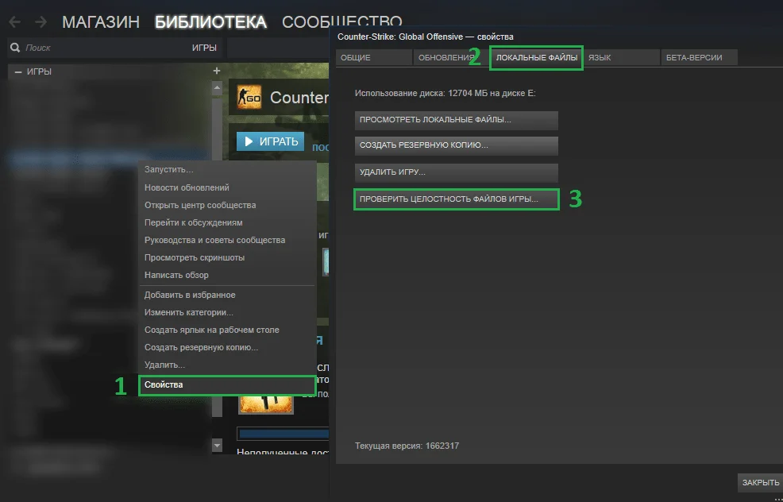
Task: Choose Руководства и советы сообщества entry
Action: point(227,240)
